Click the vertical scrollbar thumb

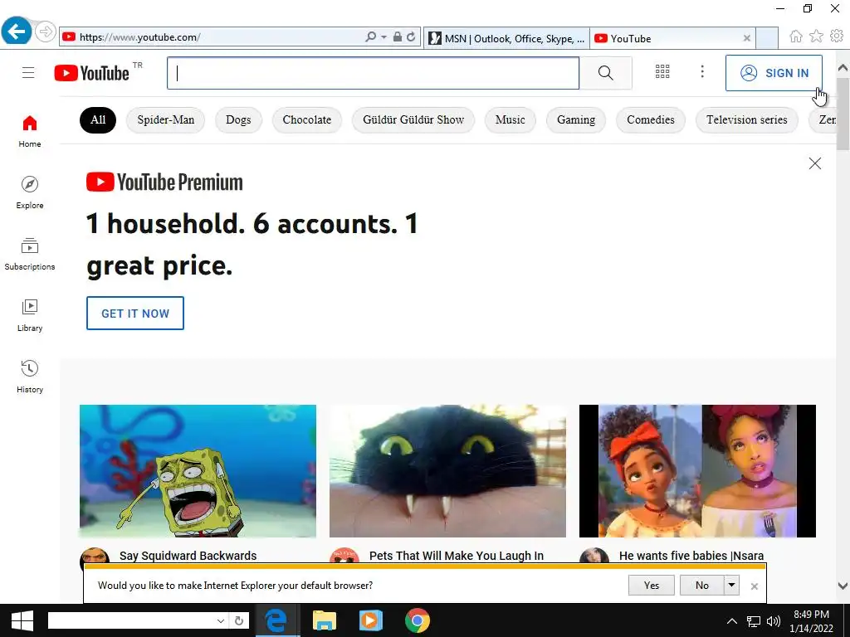[x=843, y=114]
